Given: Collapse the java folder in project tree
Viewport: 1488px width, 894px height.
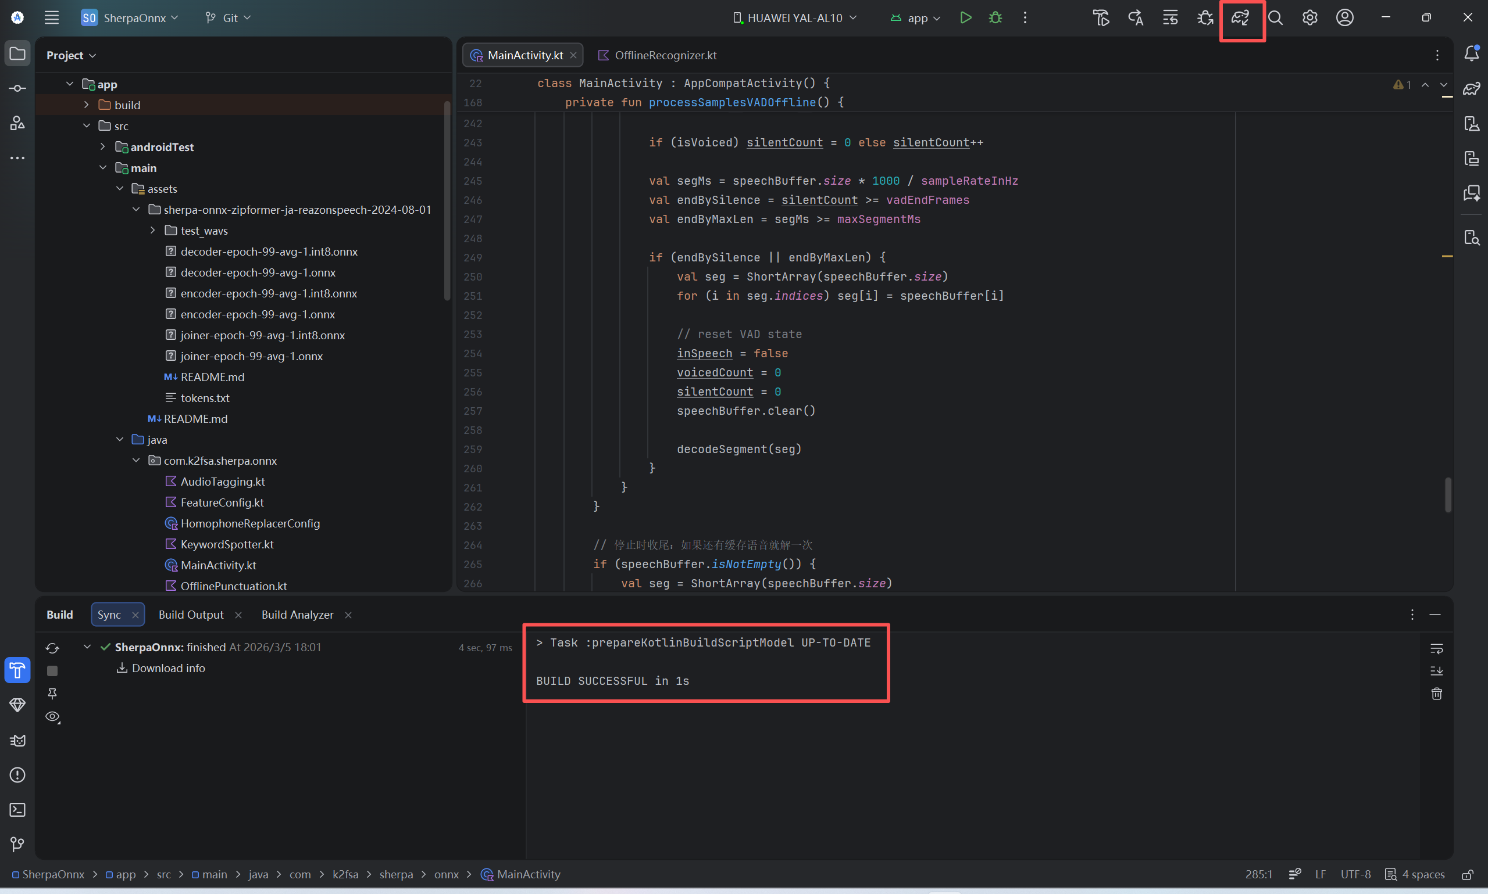Looking at the screenshot, I should coord(120,440).
